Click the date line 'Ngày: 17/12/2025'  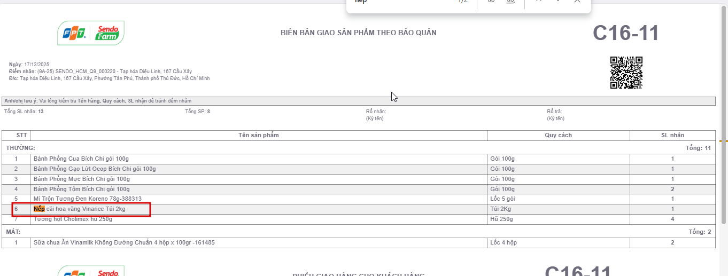coord(29,64)
